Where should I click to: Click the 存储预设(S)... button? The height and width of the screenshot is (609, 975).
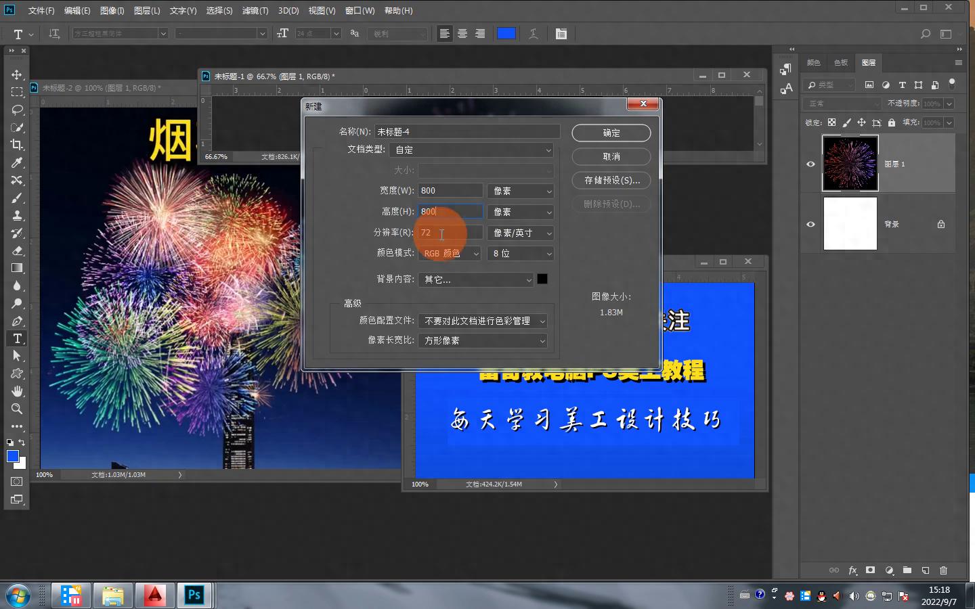611,180
